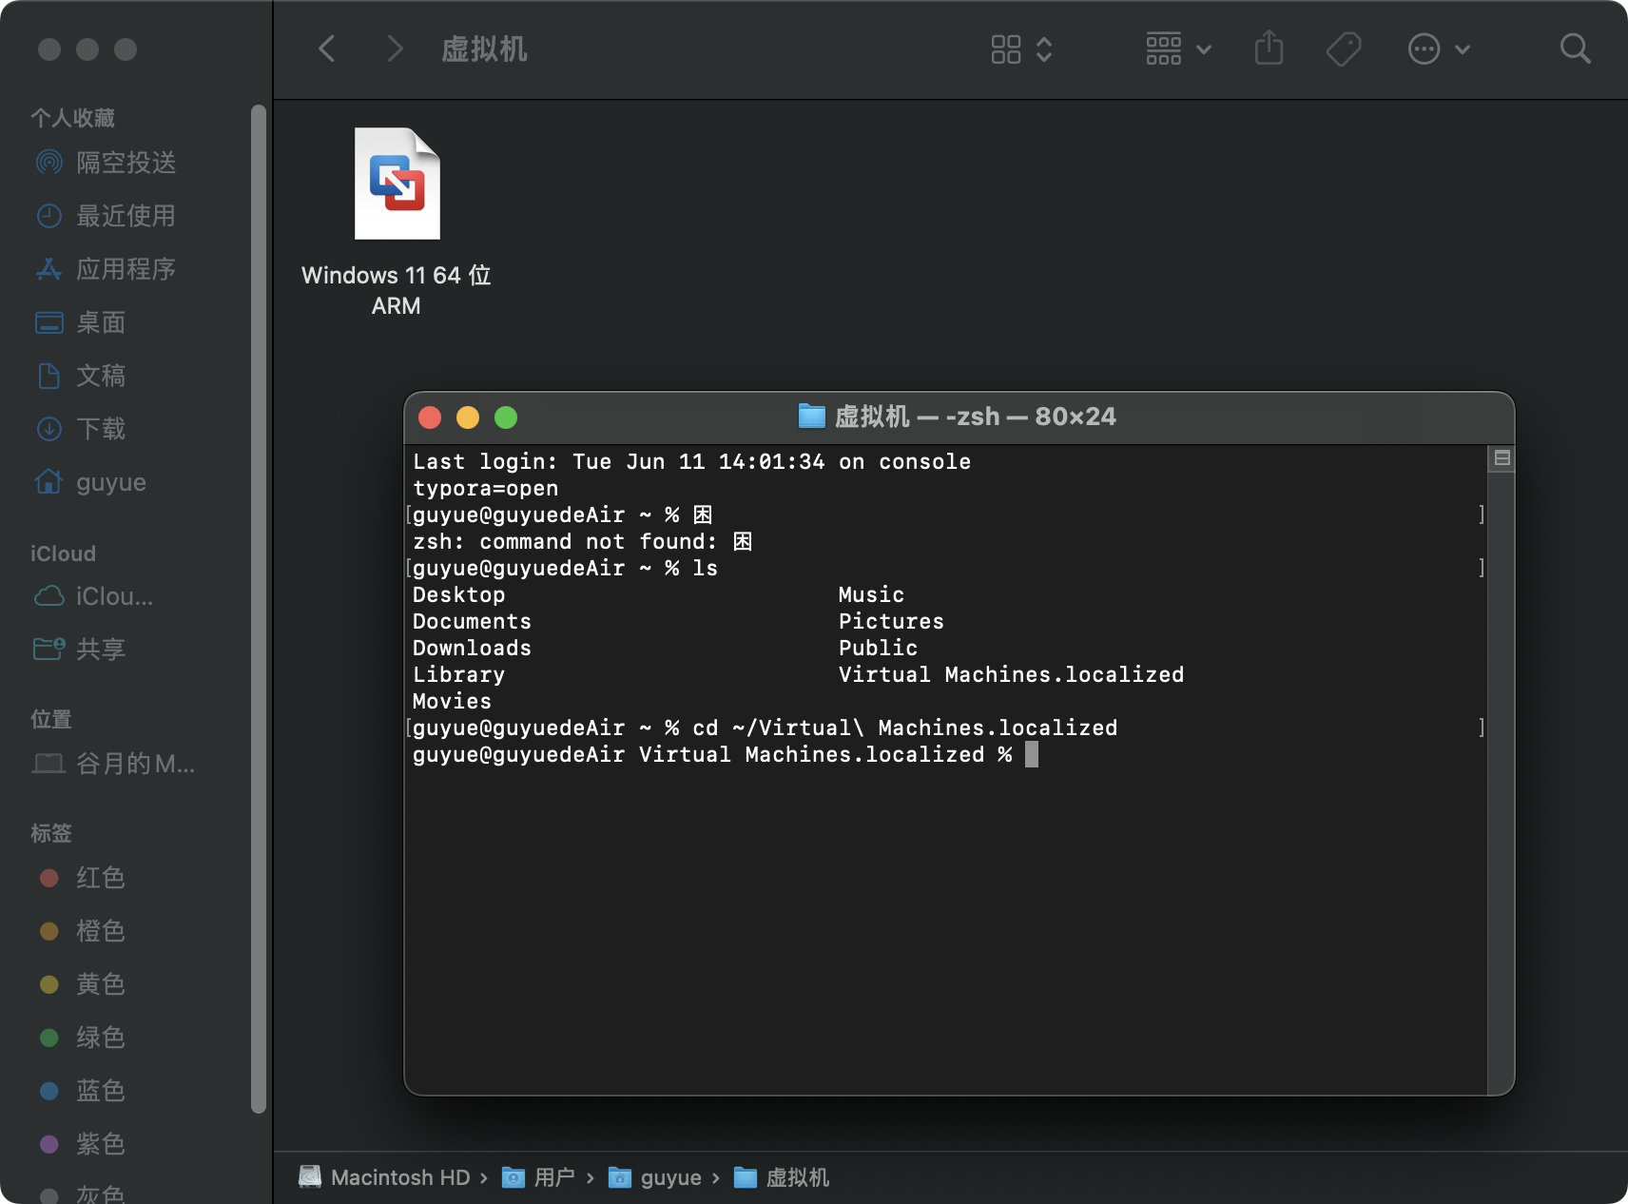Open 下载 in sidebar
Screen dimensions: 1628x1204
(x=80, y=429)
